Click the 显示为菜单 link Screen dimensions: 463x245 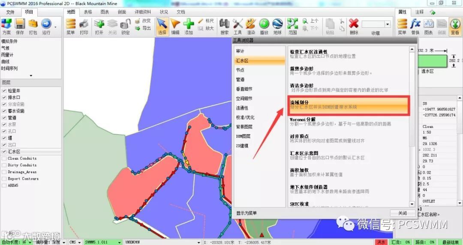click(246, 213)
